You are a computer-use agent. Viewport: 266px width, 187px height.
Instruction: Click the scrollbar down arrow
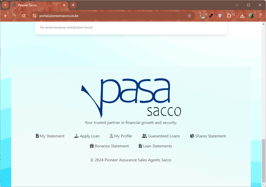click(x=263, y=184)
